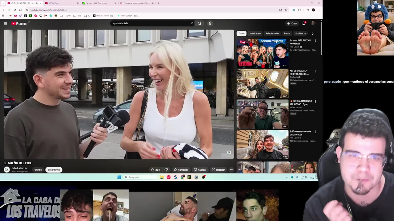Screen dimensions: 394x221
Task: Open options for 'Salí con una chica de LITUANIA' video
Action: (315, 132)
